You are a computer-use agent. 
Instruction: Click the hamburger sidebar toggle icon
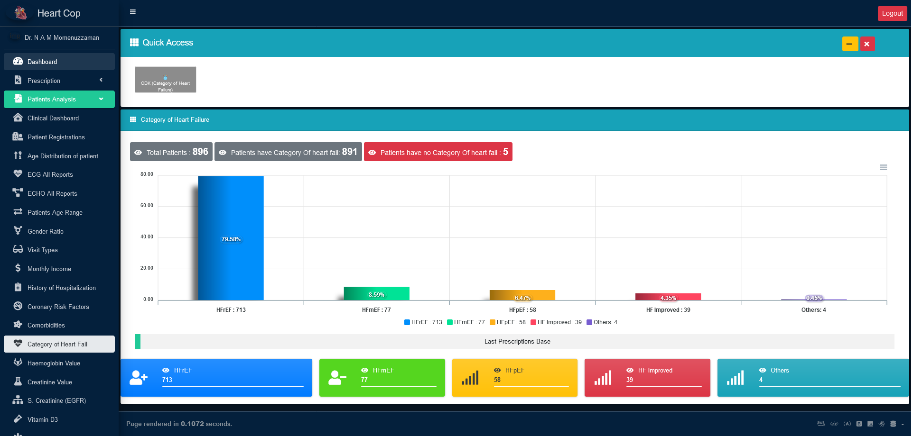[x=133, y=12]
